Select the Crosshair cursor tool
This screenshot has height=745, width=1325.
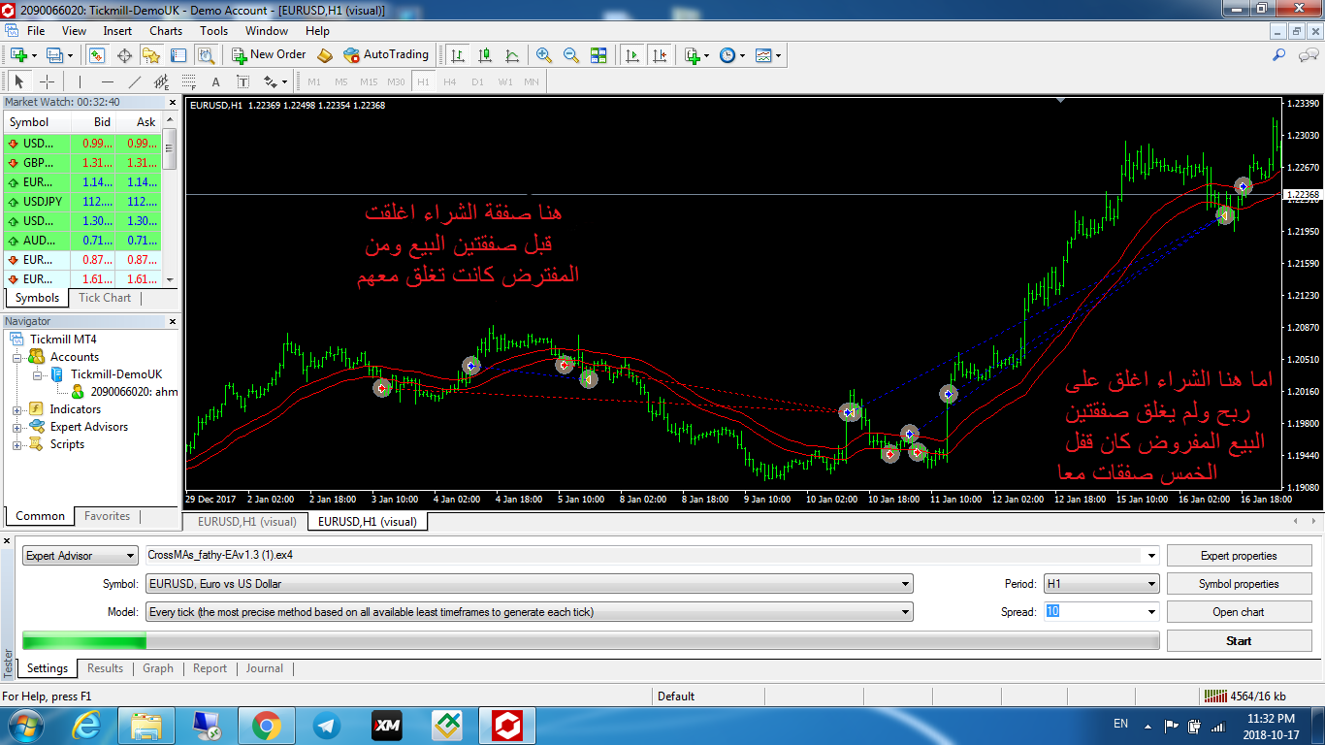pos(47,81)
